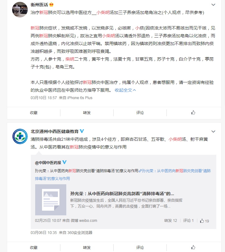Click 评论 1 on quoted post

[188, 221]
